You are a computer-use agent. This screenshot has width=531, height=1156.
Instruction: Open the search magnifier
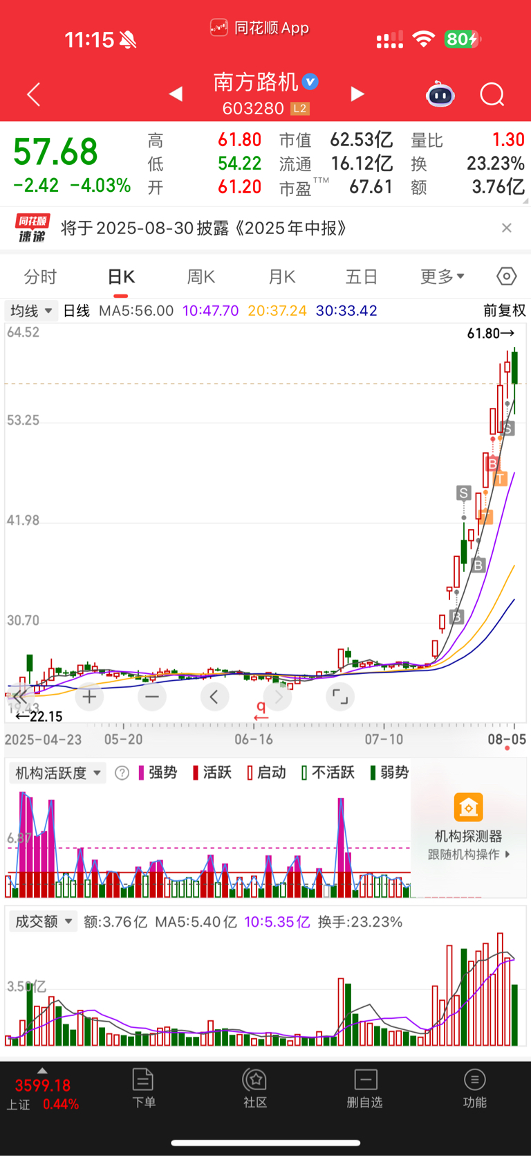(x=492, y=94)
